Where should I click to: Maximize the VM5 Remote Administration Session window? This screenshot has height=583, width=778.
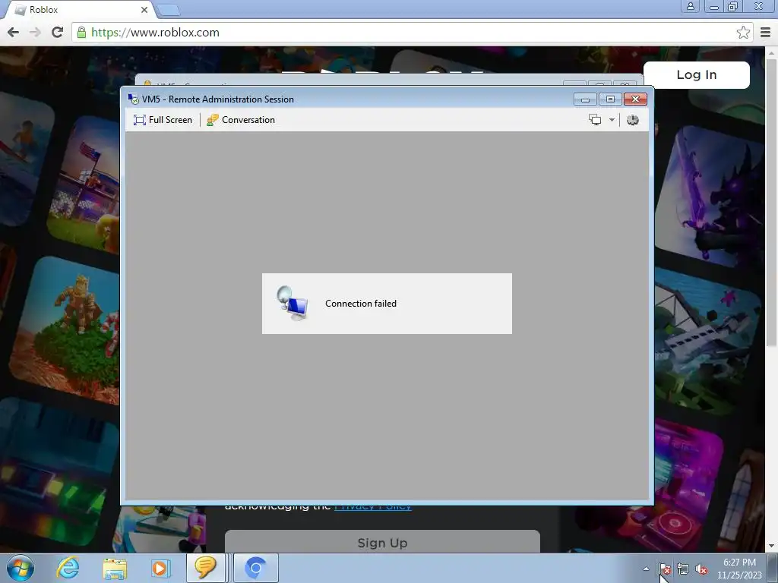tap(610, 99)
